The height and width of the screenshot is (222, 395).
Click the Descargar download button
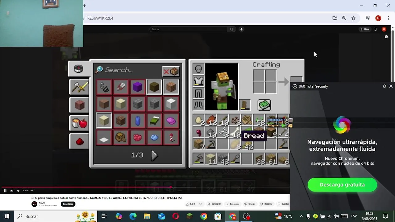[x=233, y=204]
